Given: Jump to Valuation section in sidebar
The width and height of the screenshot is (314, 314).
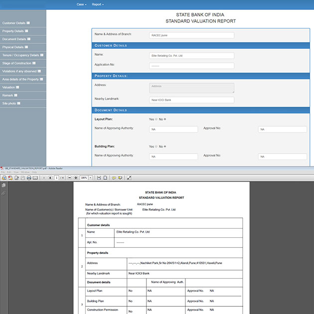Looking at the screenshot, I should click(x=10, y=87).
